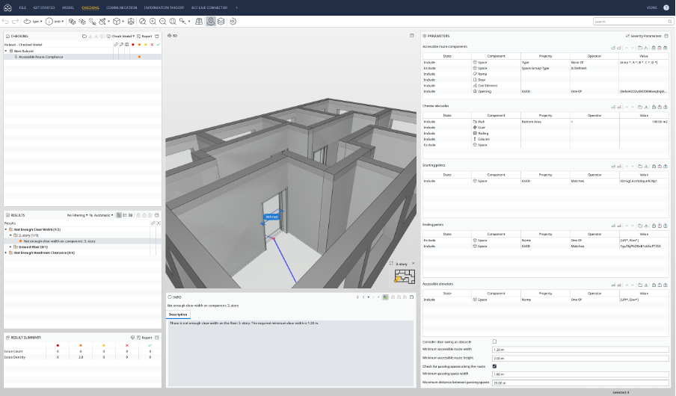Close the 3. story floor plan minimap

[x=413, y=263]
